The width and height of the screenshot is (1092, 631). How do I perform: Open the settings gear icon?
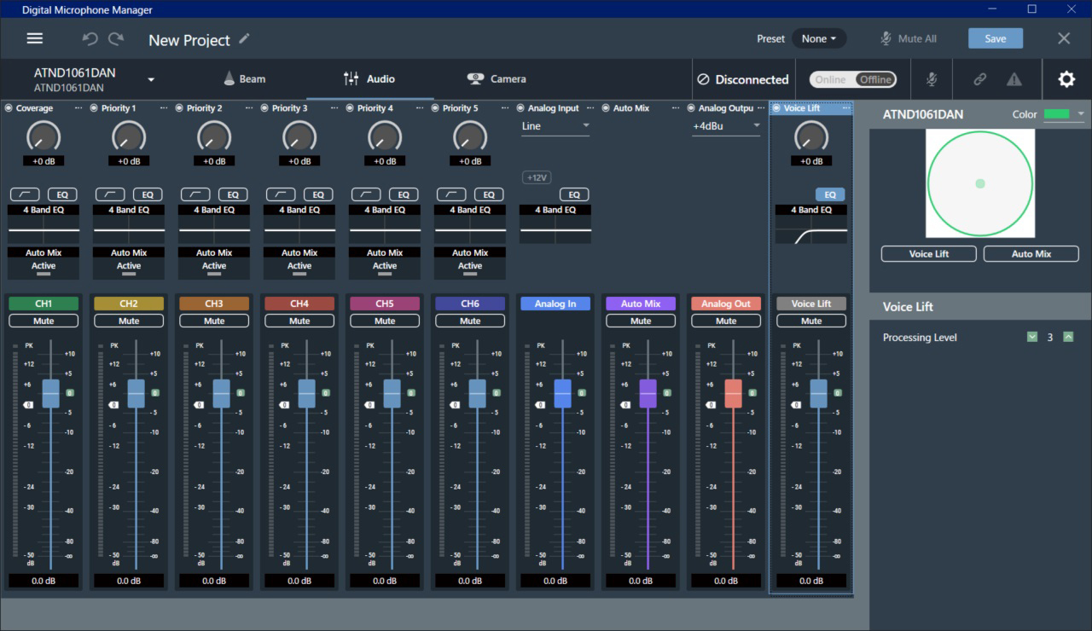click(x=1066, y=79)
